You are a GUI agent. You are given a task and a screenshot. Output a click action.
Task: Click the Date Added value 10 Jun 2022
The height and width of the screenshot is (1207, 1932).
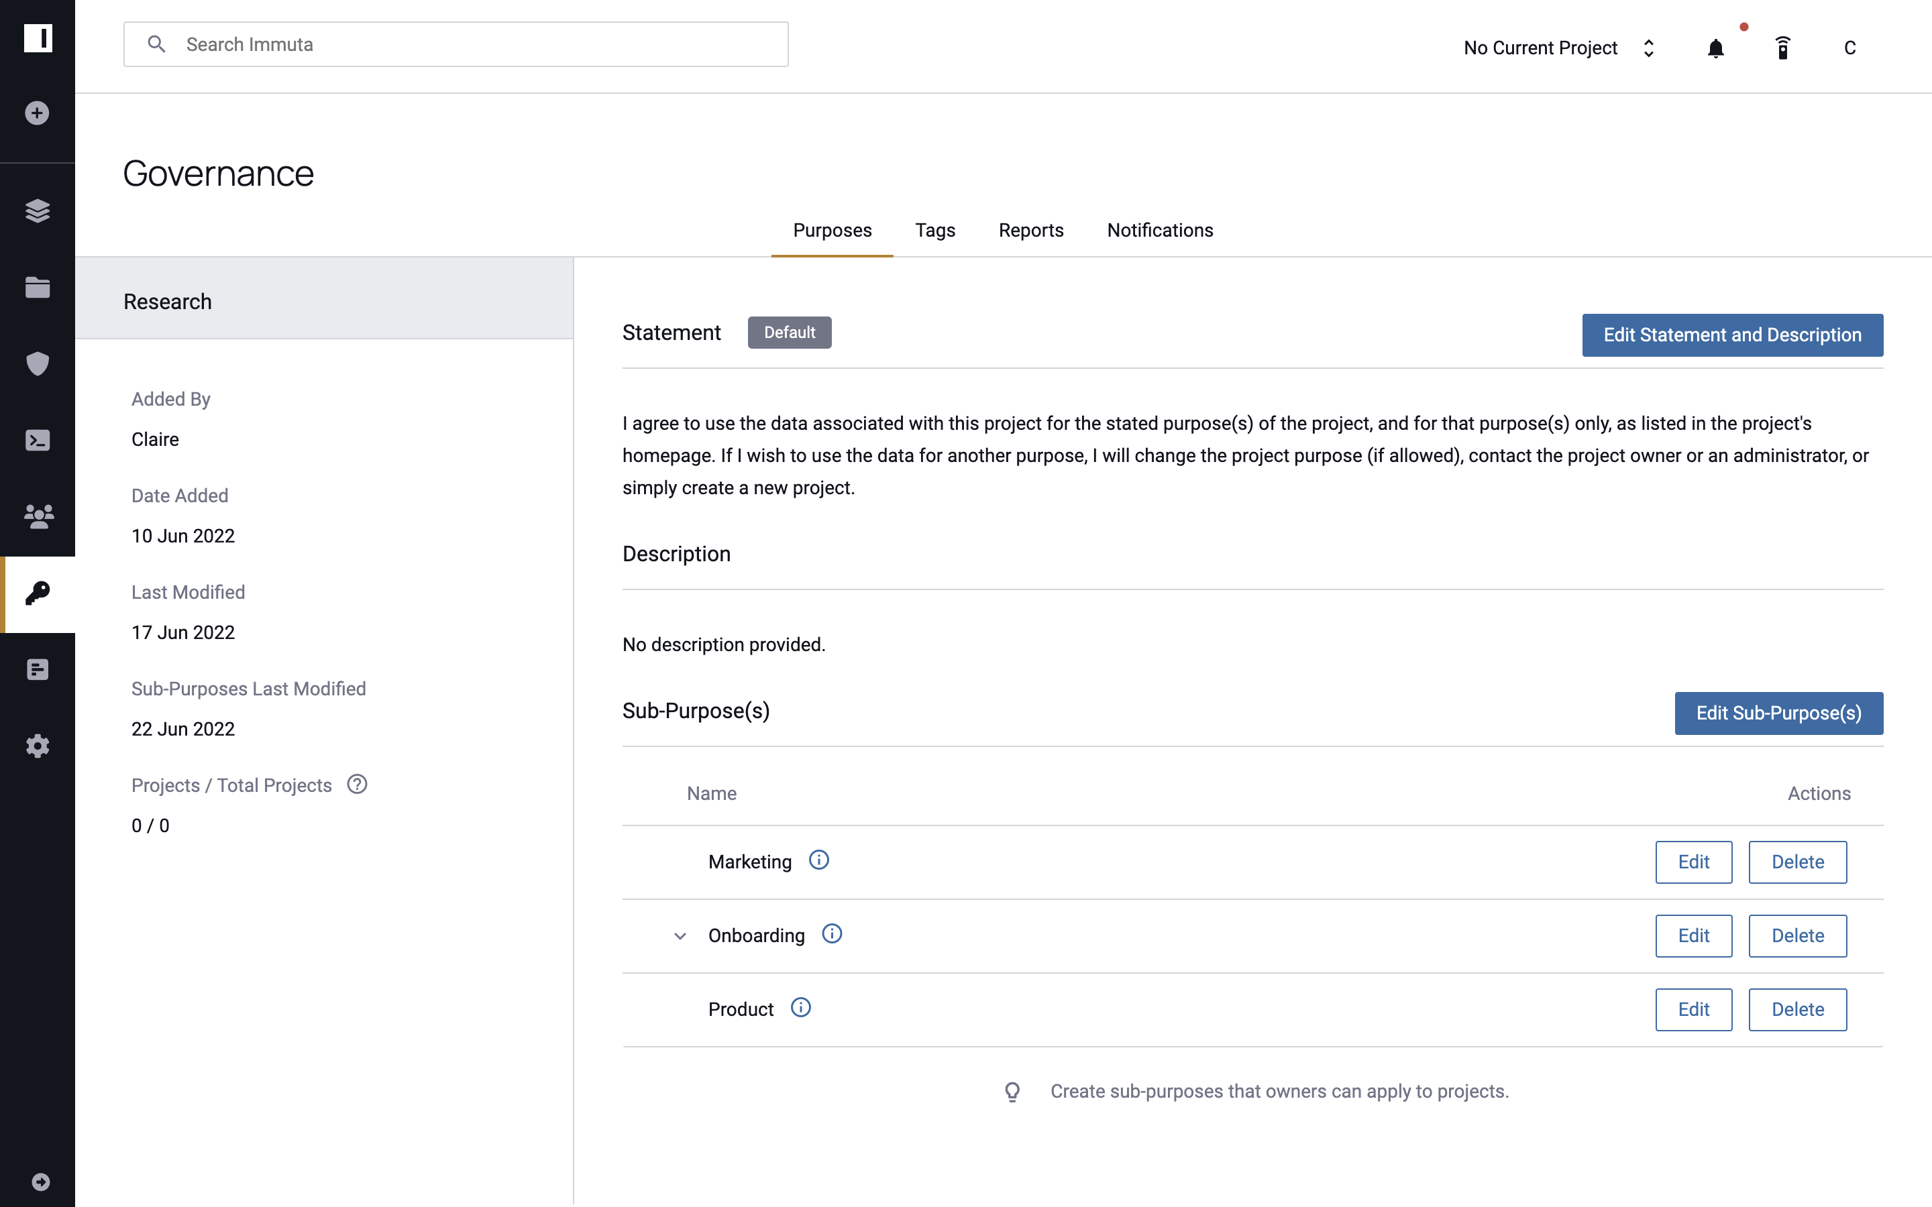(183, 536)
